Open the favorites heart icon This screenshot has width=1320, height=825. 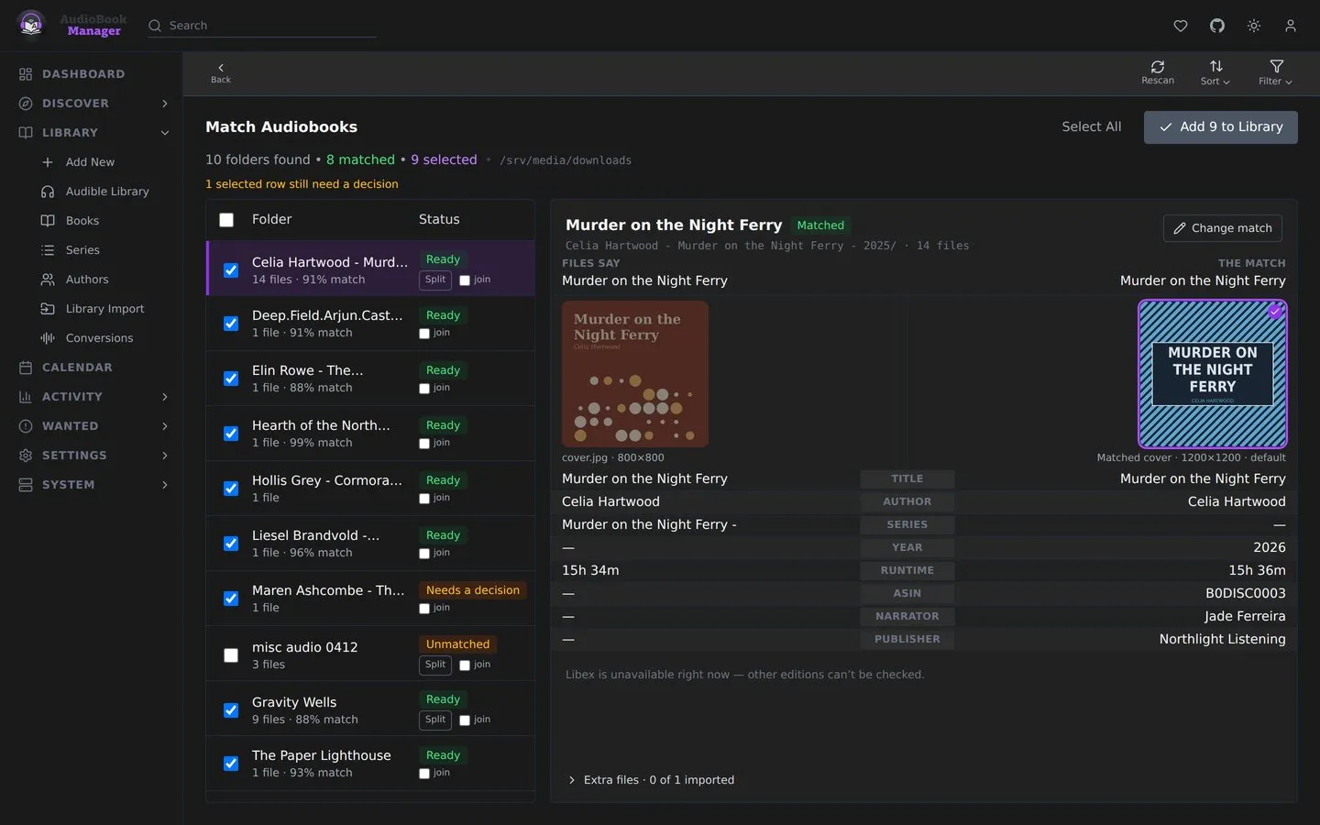(1181, 26)
